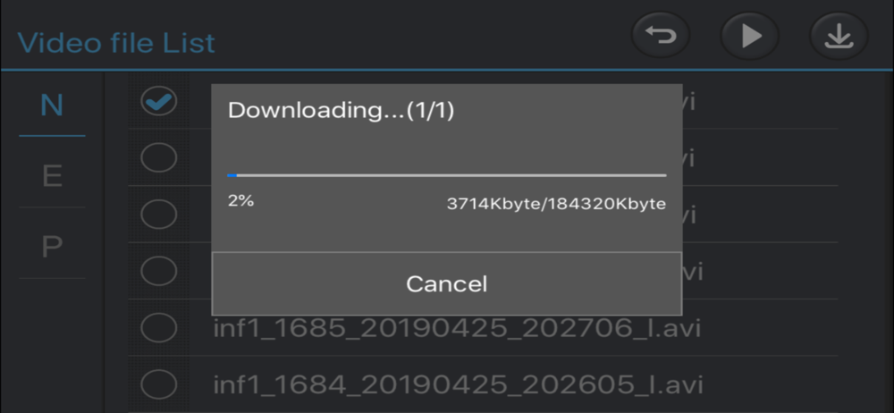Uncheck the checked first video file

(x=159, y=102)
